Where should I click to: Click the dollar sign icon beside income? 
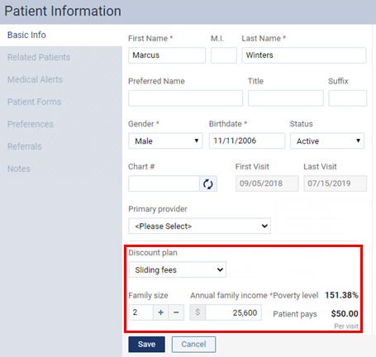tap(198, 312)
